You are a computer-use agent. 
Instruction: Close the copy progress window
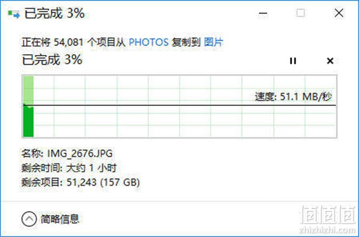[339, 13]
